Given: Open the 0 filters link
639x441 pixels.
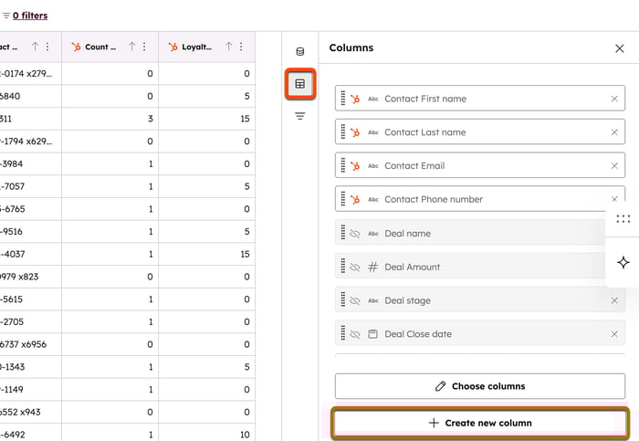Looking at the screenshot, I should (30, 16).
